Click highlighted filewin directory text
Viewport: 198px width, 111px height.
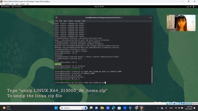(x=58, y=64)
